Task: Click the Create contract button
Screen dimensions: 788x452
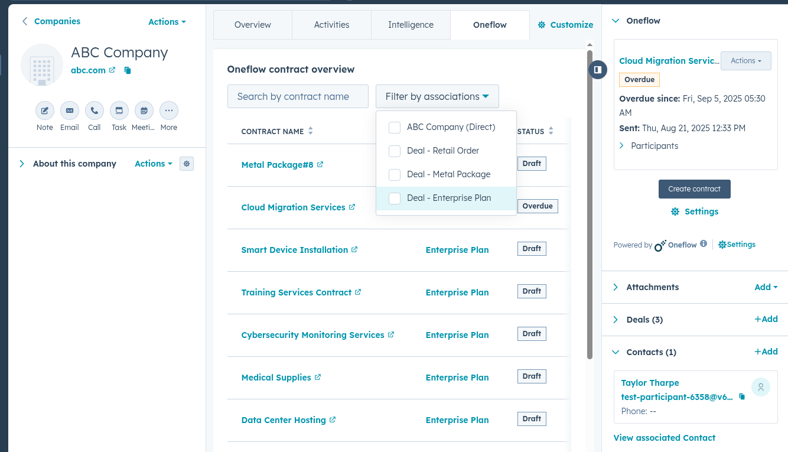Action: (x=695, y=189)
